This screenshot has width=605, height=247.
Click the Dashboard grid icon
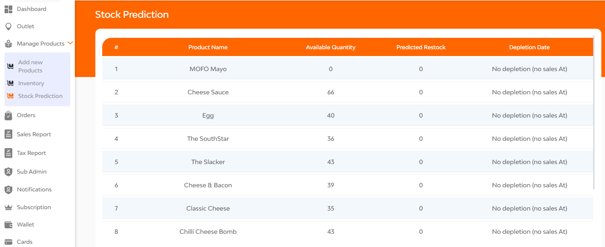[8, 9]
